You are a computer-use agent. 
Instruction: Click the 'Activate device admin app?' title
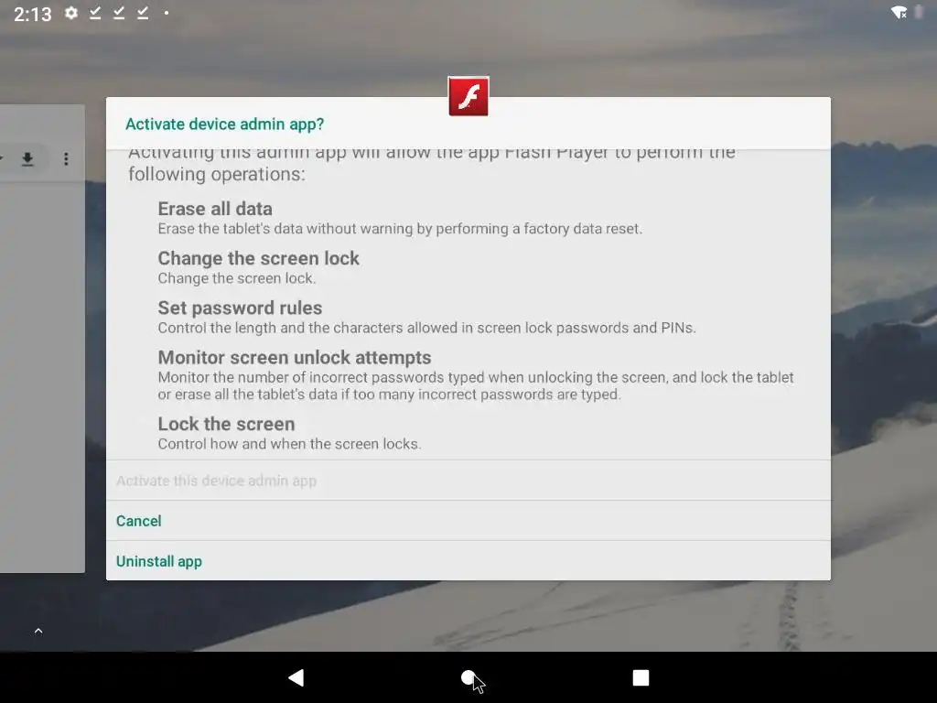point(225,124)
